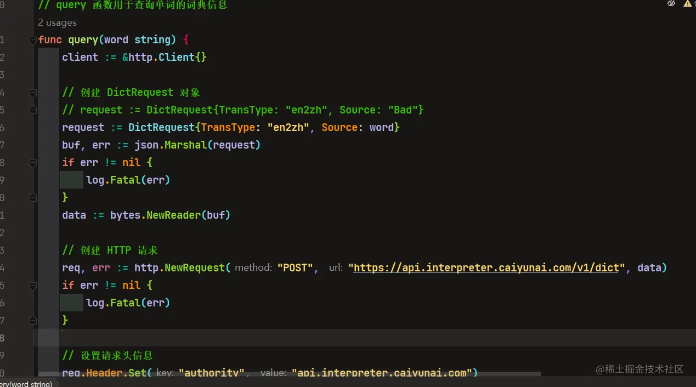Click 'Source' field in the uncommented request line
Viewport: 696px width, 387px height.
click(x=339, y=127)
